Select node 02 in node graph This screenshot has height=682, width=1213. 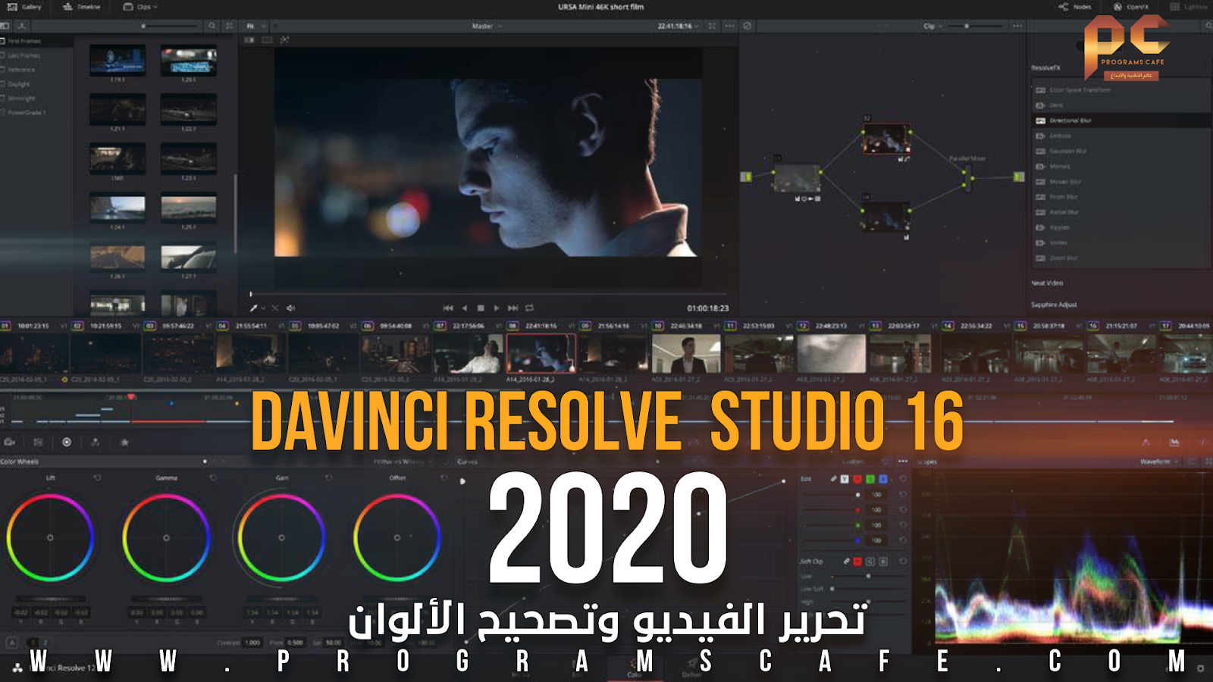coord(885,139)
